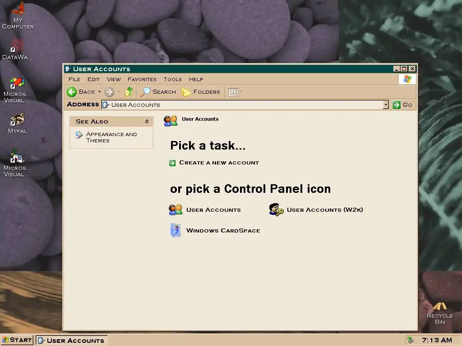Open Appearance and Themes link
The width and height of the screenshot is (462, 346).
point(111,137)
